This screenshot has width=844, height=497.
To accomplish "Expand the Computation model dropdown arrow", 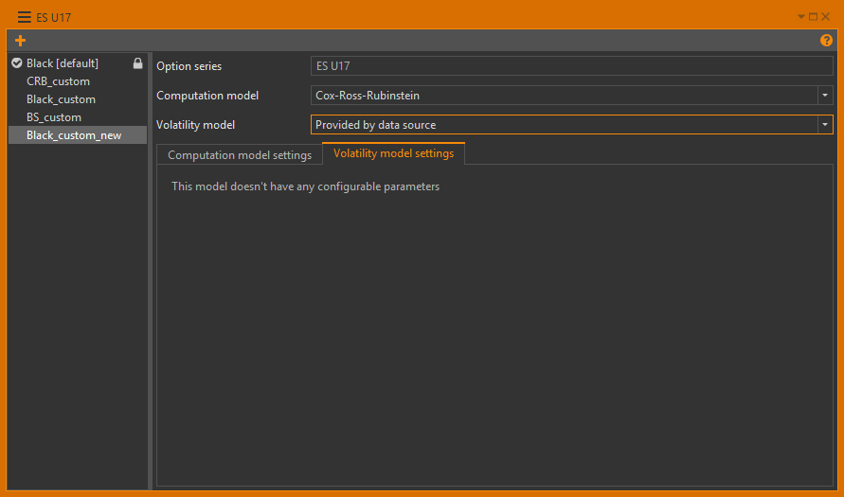I will pyautogui.click(x=825, y=96).
